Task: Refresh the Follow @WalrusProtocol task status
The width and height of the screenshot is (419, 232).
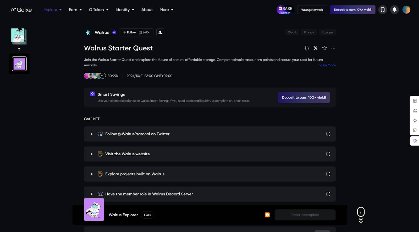Action: [328, 134]
